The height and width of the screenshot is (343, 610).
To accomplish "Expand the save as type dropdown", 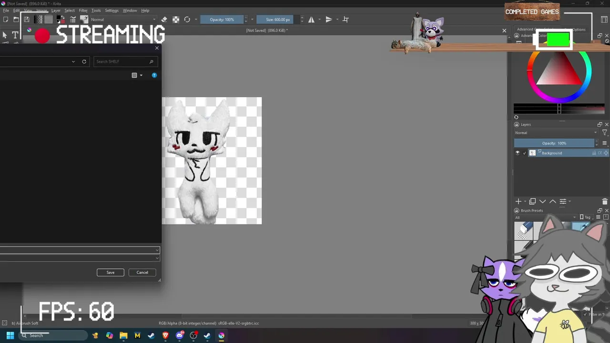I will (x=157, y=258).
